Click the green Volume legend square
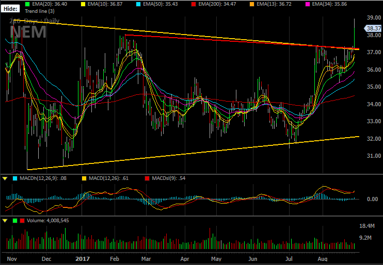 15,221
